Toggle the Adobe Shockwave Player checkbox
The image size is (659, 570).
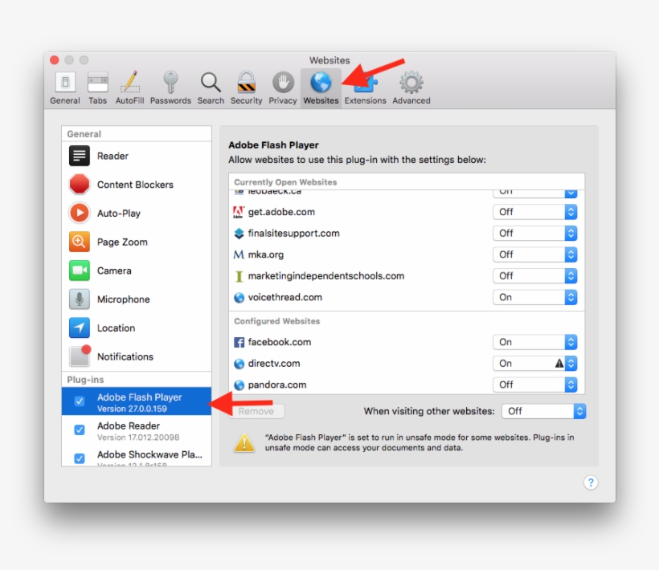coord(80,458)
